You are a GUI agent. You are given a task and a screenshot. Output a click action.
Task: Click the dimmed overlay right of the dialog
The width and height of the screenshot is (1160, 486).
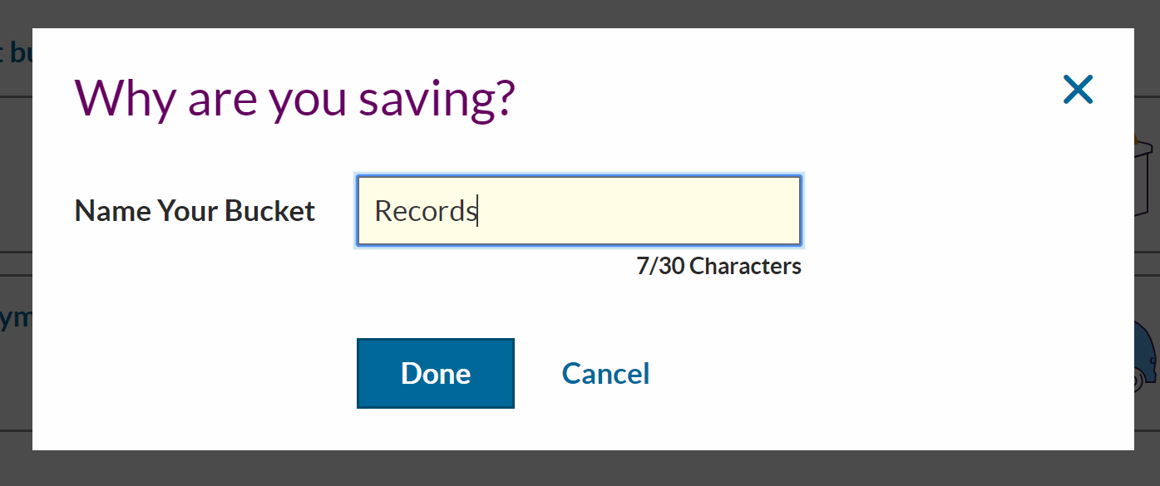[1148, 249]
